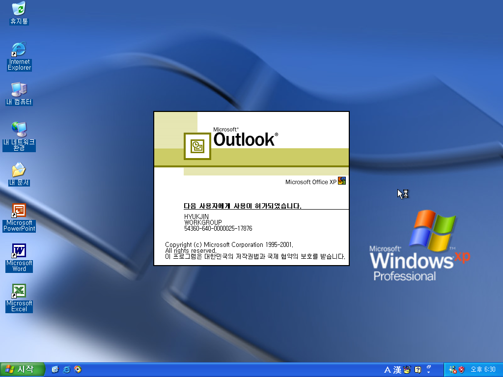Click the product ID 54360-640-0000025-17876

(218, 228)
